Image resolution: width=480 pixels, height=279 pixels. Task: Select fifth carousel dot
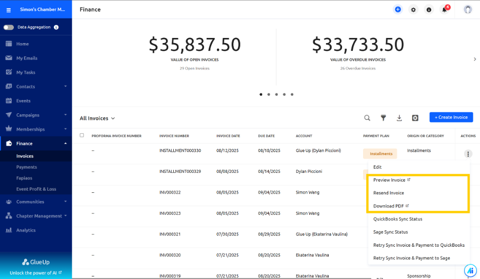pyautogui.click(x=292, y=94)
